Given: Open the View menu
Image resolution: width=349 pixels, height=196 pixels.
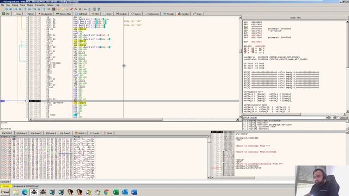Looking at the screenshot, I should (8, 5).
